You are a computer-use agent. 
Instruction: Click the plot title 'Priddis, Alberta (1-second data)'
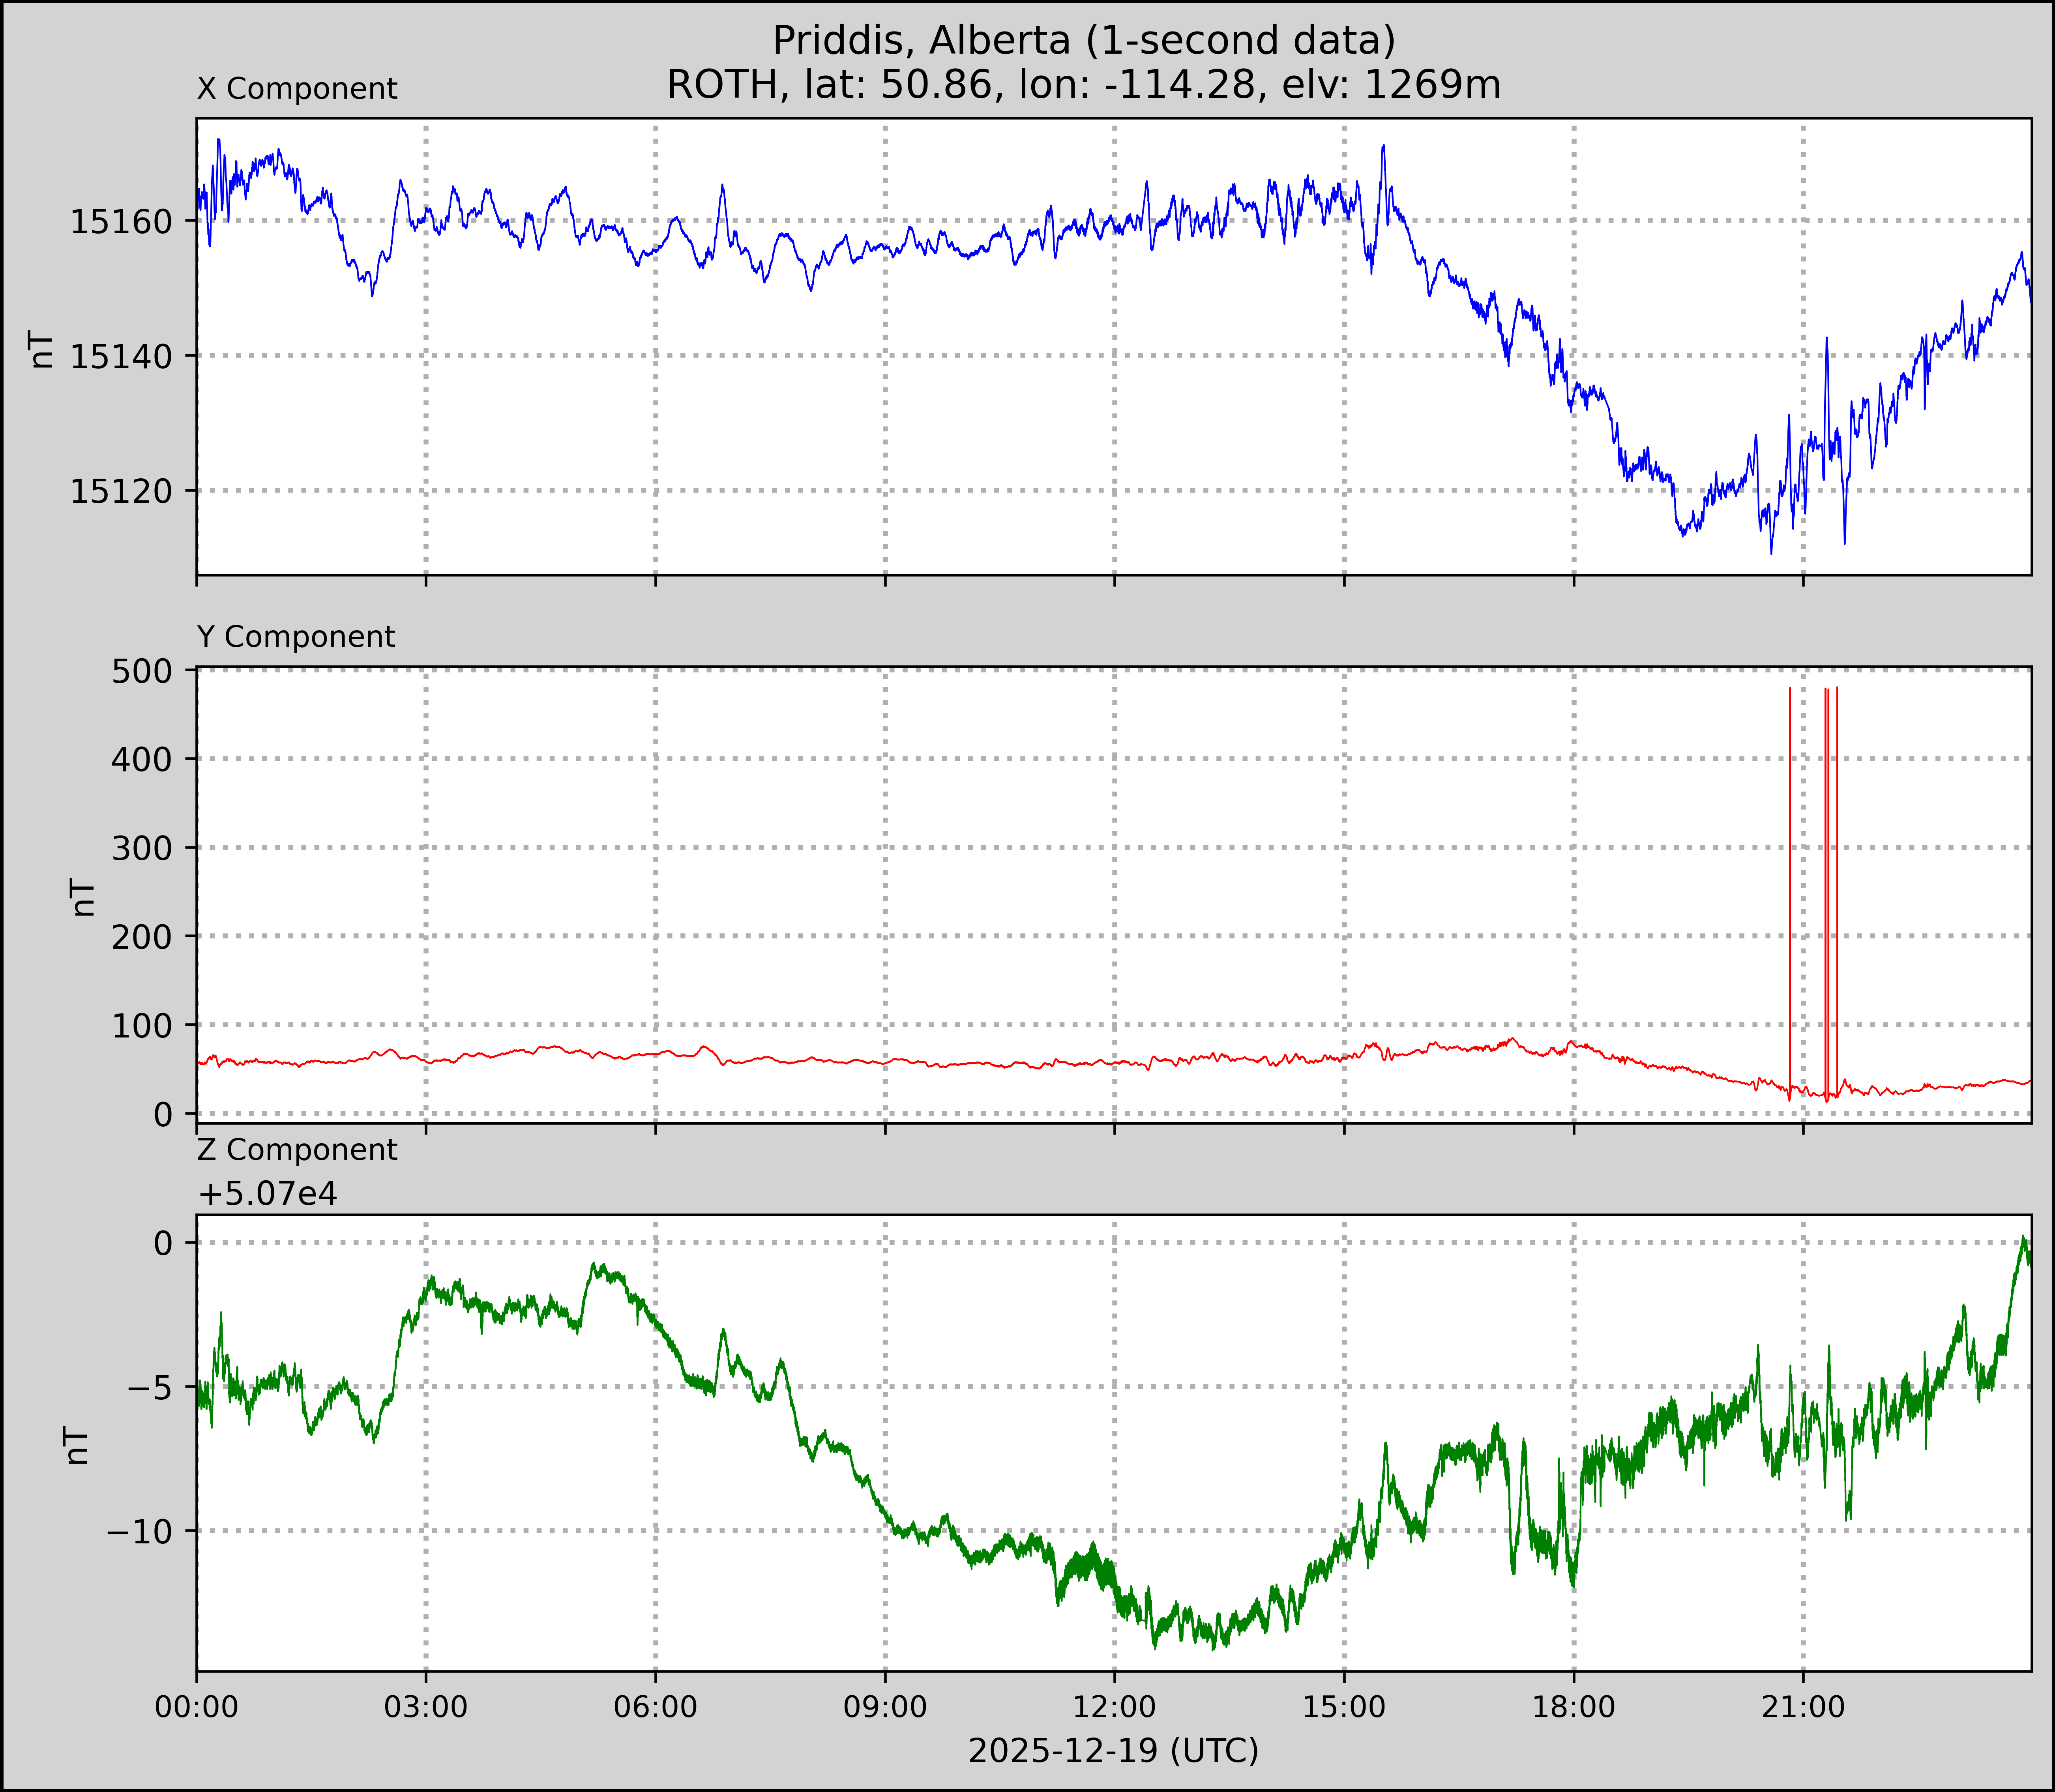tap(1083, 40)
